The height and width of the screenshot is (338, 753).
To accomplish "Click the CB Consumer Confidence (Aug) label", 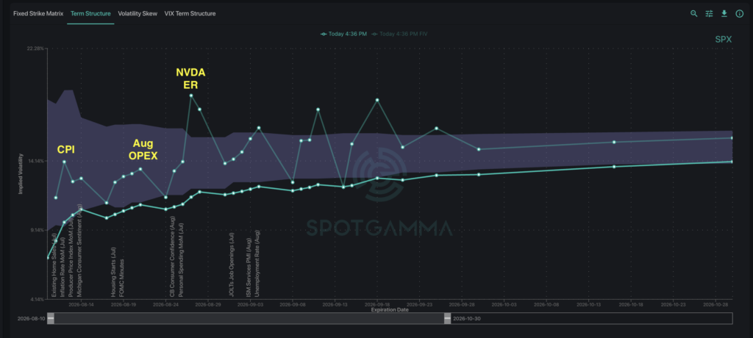I will (x=173, y=256).
